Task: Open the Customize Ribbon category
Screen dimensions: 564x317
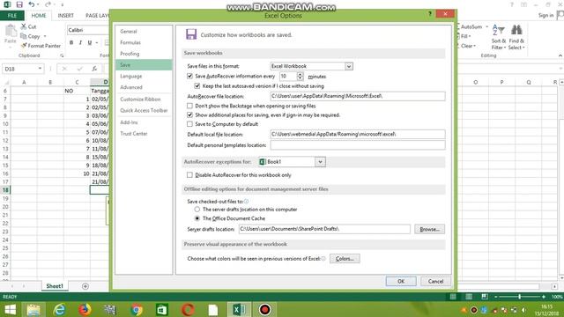Action: [140, 100]
